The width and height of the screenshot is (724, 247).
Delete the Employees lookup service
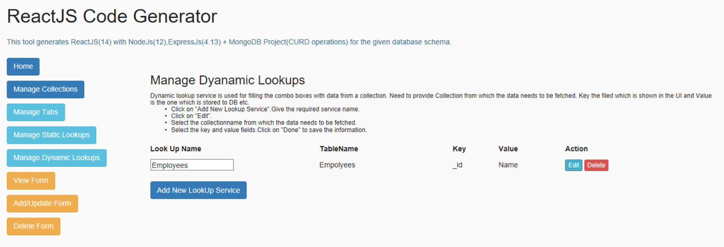(x=596, y=165)
